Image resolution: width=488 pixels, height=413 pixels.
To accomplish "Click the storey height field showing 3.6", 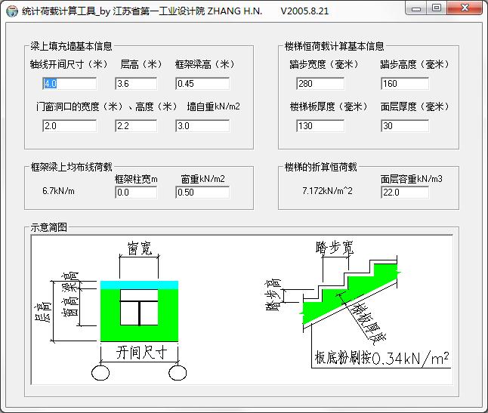I will click(136, 84).
